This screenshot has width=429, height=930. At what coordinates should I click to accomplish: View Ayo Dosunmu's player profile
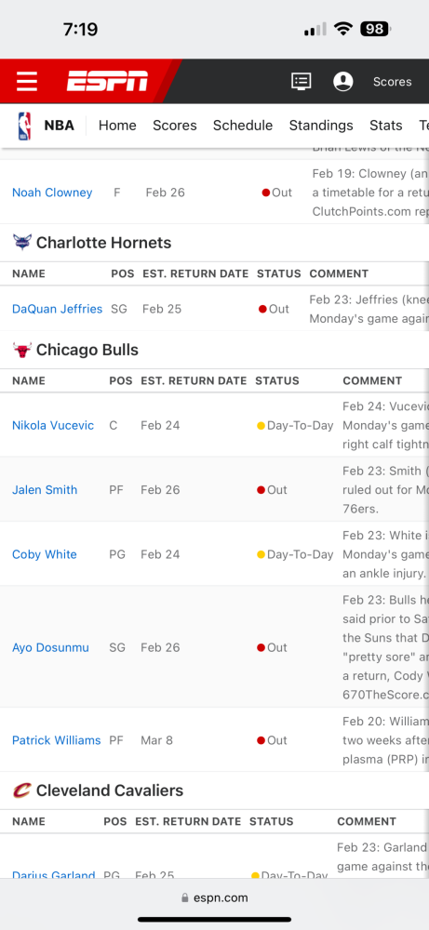(50, 647)
